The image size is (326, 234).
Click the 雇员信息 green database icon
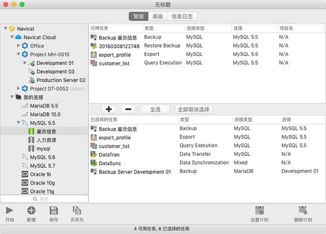tap(31, 131)
